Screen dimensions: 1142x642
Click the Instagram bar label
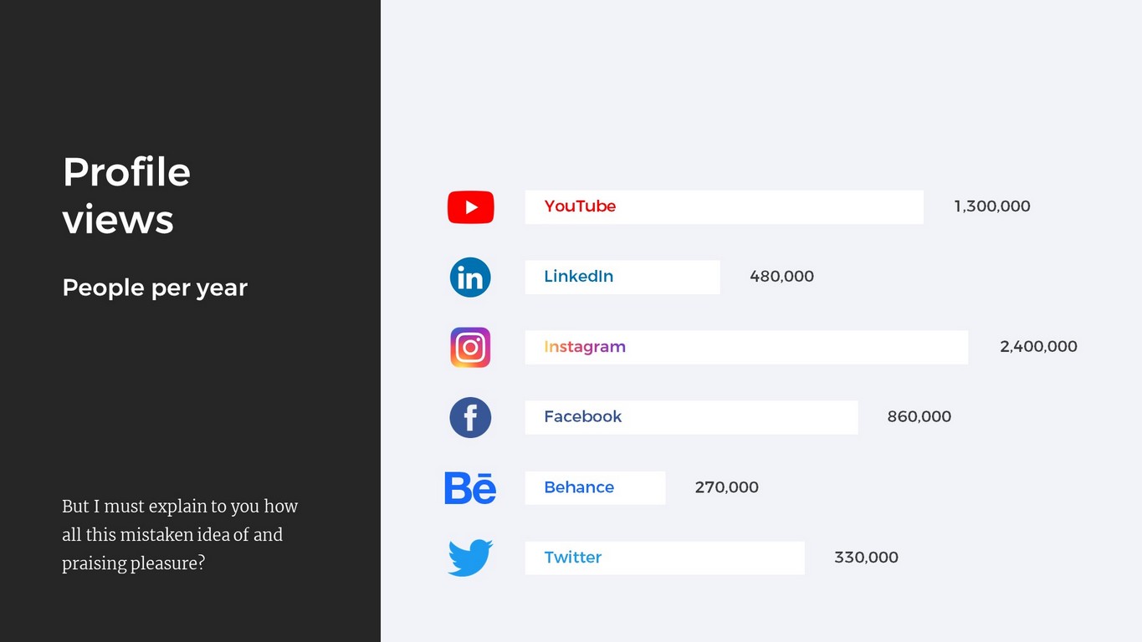(x=584, y=347)
